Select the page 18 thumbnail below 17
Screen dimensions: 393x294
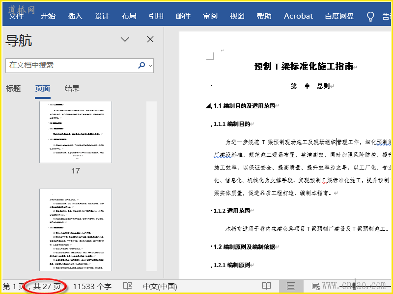[x=76, y=230]
